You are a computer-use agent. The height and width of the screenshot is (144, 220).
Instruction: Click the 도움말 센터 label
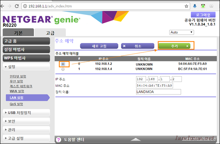pos(74,140)
